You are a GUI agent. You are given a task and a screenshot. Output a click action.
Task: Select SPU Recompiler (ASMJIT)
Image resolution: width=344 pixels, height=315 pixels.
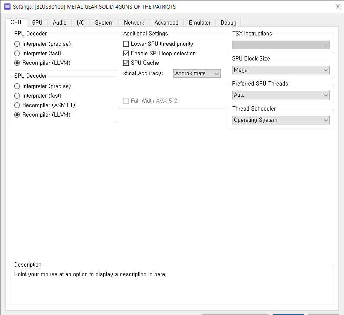tap(45, 105)
